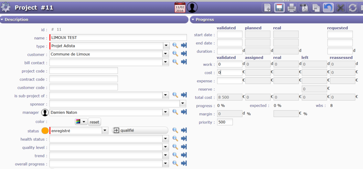Undo changes with the blue arrow icon
Image resolution: width=363 pixels, height=169 pixels.
328,8
